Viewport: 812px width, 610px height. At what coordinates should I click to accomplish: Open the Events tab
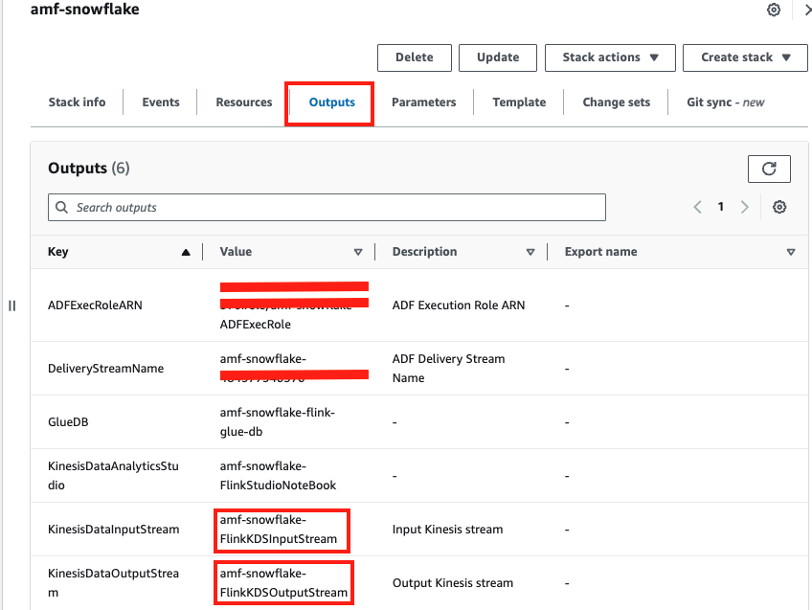[x=161, y=102]
